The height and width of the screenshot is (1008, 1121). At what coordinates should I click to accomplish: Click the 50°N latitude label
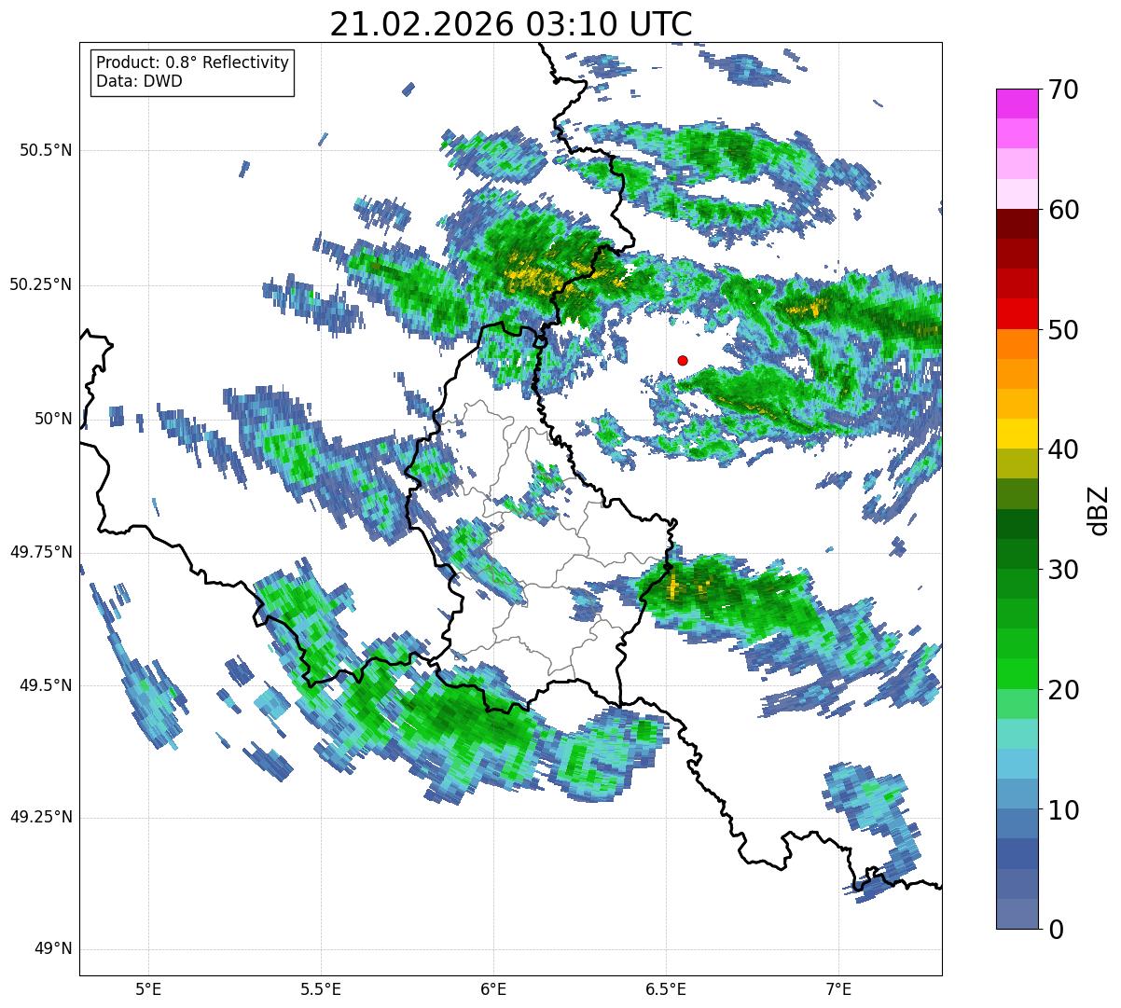(53, 419)
